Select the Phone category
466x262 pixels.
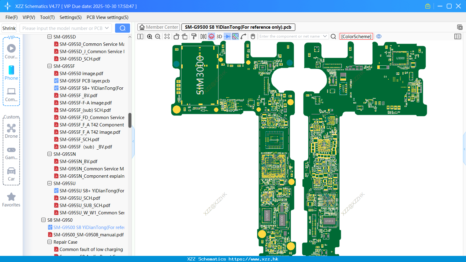coord(11,73)
